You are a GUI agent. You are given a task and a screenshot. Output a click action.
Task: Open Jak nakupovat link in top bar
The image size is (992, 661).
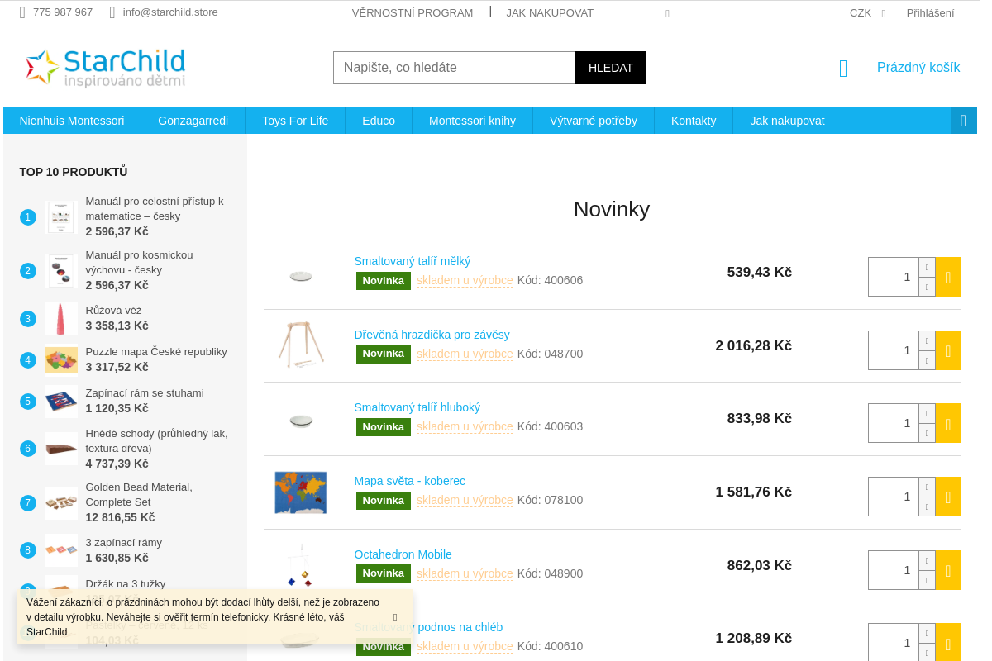(x=550, y=12)
